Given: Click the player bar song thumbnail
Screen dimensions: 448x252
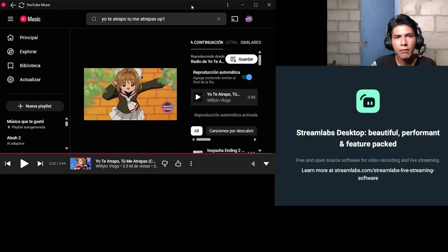Looking at the screenshot, I should click(80, 163).
